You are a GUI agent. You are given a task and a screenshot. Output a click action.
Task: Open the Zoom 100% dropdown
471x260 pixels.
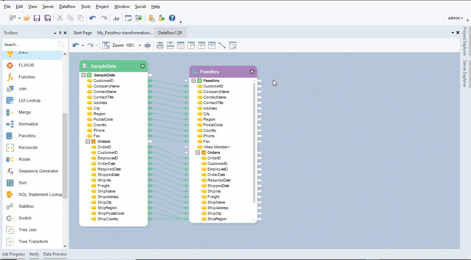click(x=140, y=45)
